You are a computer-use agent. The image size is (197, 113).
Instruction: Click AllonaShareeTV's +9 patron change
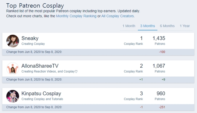163,80
